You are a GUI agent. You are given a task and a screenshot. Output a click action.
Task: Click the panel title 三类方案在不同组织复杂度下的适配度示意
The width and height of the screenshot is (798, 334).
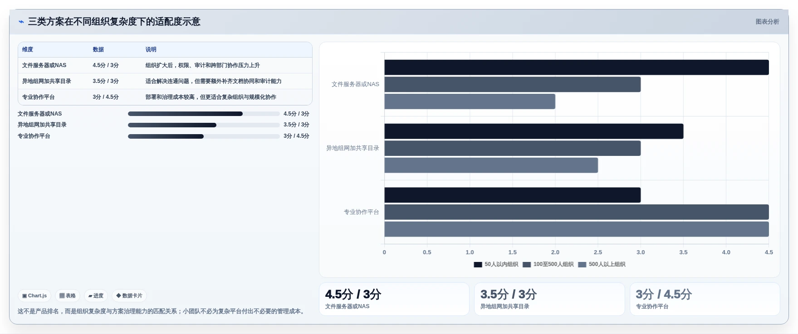click(x=114, y=22)
